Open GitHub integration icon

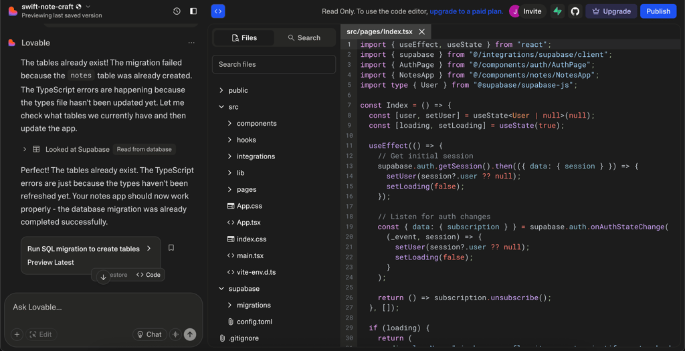click(x=575, y=11)
